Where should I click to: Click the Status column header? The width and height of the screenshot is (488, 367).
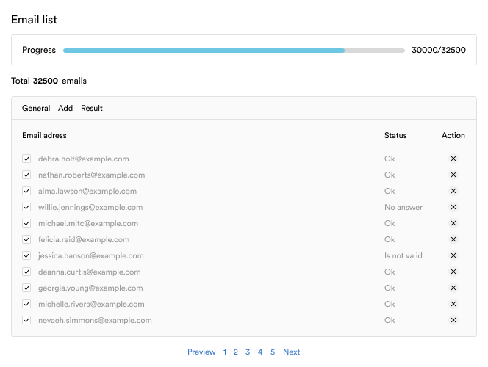(395, 135)
